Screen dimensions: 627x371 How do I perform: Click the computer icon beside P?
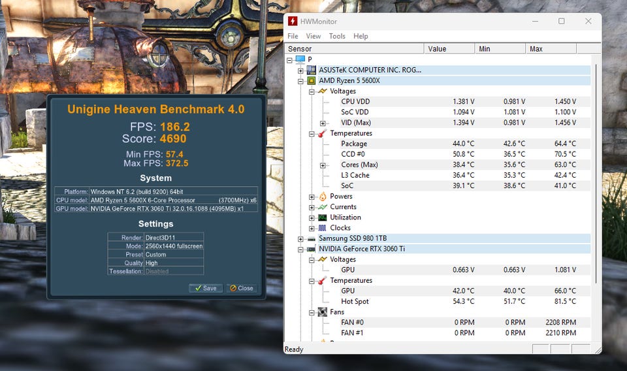(300, 59)
